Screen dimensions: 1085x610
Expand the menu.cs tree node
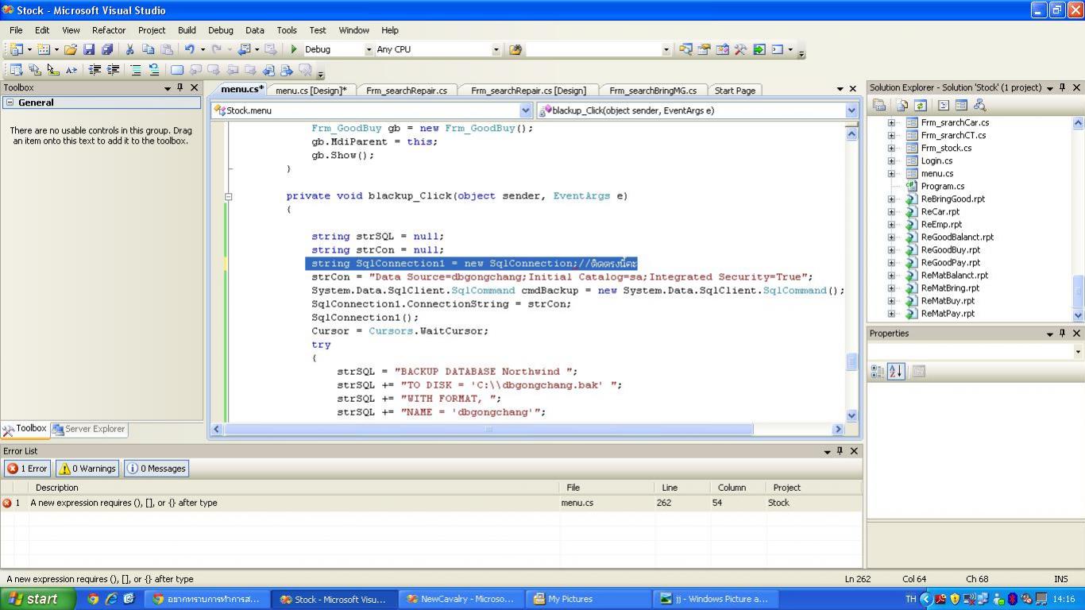891,173
